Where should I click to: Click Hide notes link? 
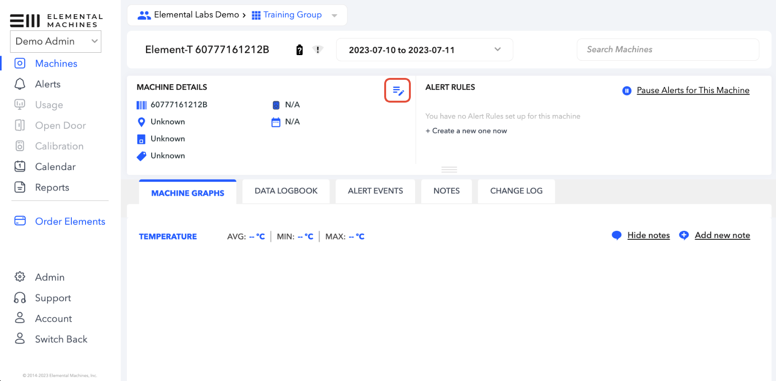coord(649,235)
